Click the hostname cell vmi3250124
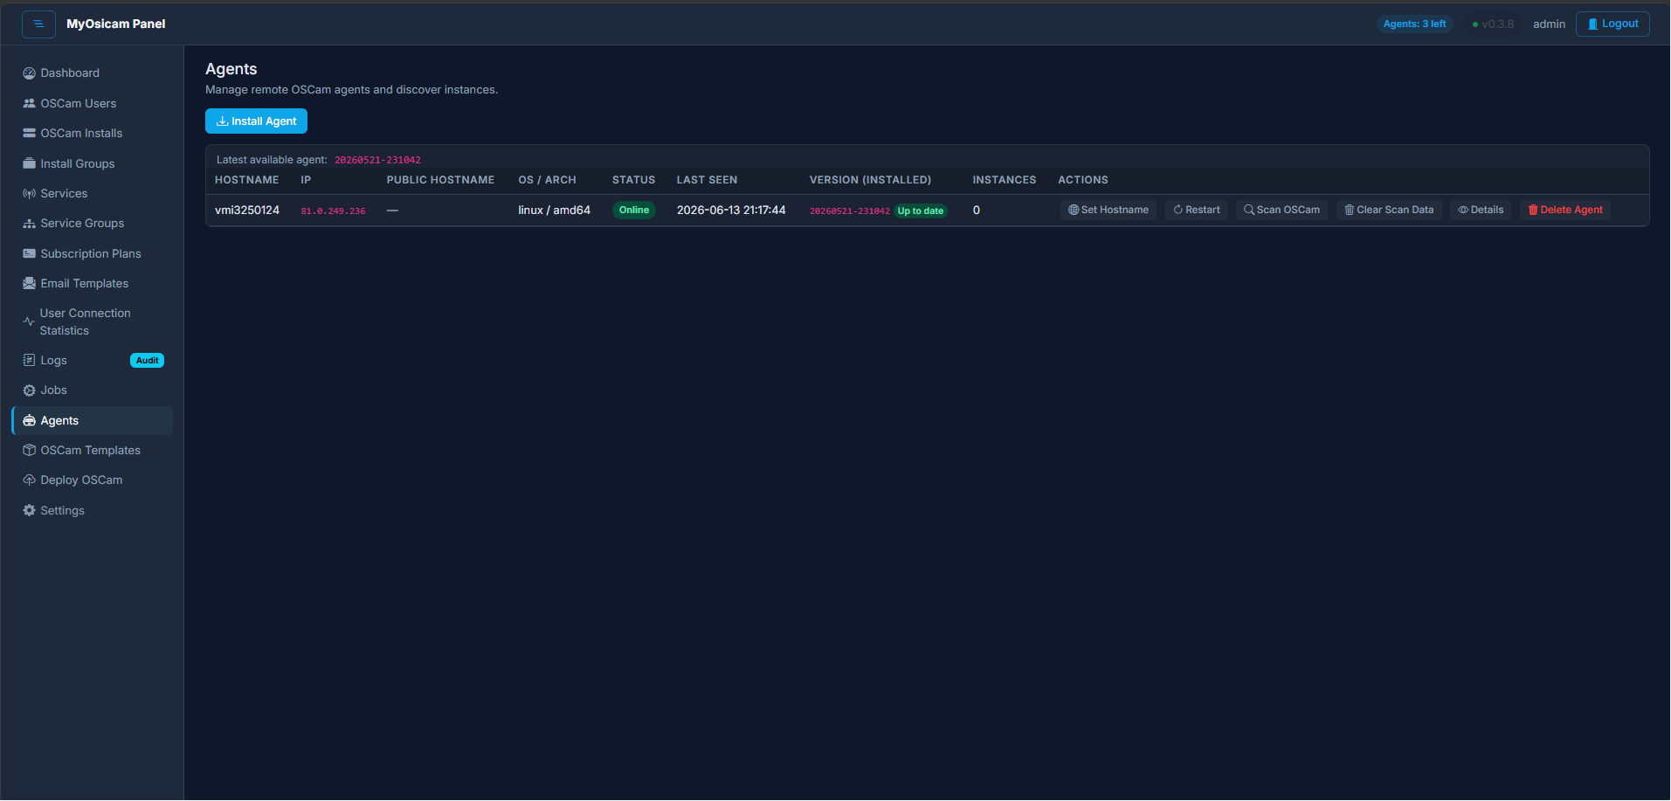The height and width of the screenshot is (801, 1671). [x=247, y=211]
